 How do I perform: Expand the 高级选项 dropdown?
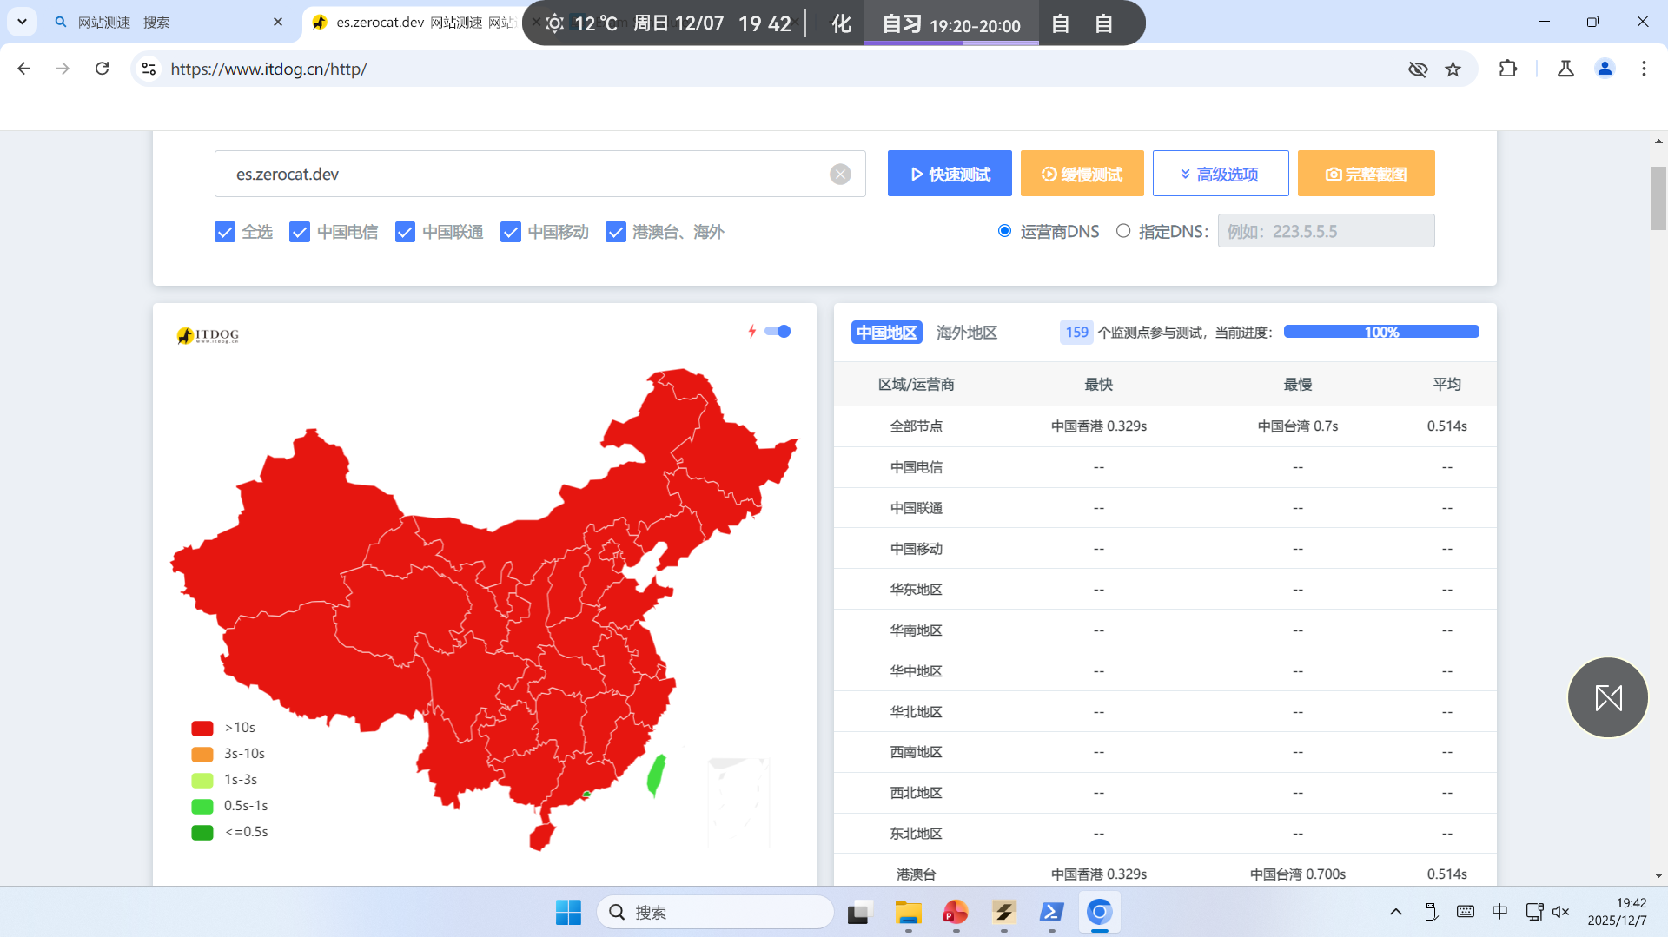[1220, 174]
